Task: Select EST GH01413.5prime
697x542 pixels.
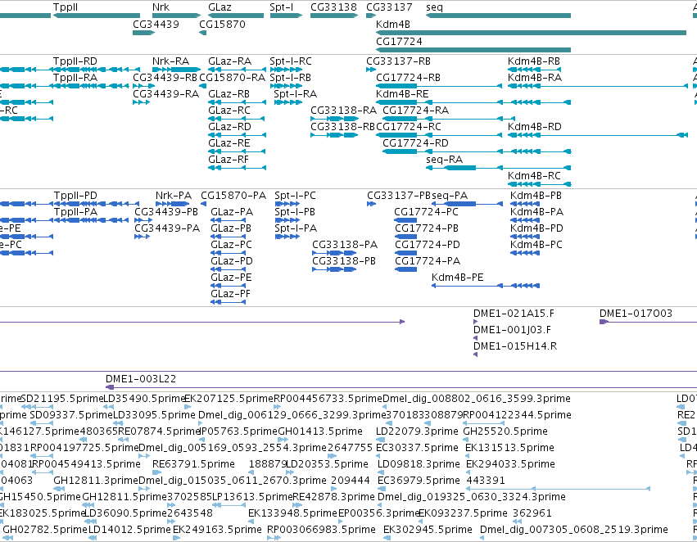Action: (320, 431)
